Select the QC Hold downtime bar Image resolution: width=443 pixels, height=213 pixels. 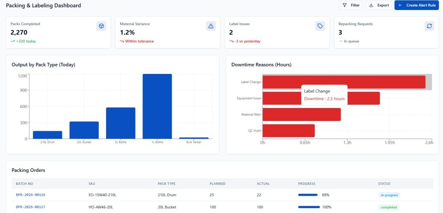coord(289,130)
